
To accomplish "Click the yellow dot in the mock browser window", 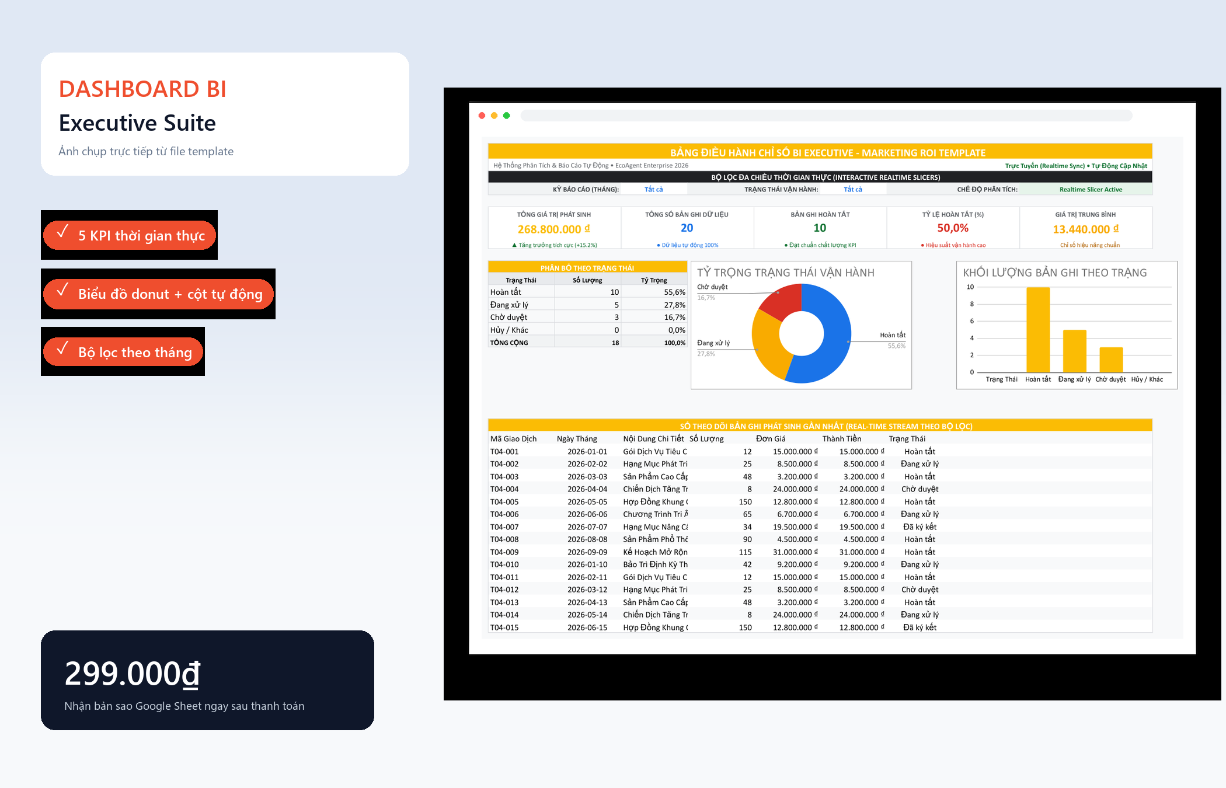I will click(494, 116).
